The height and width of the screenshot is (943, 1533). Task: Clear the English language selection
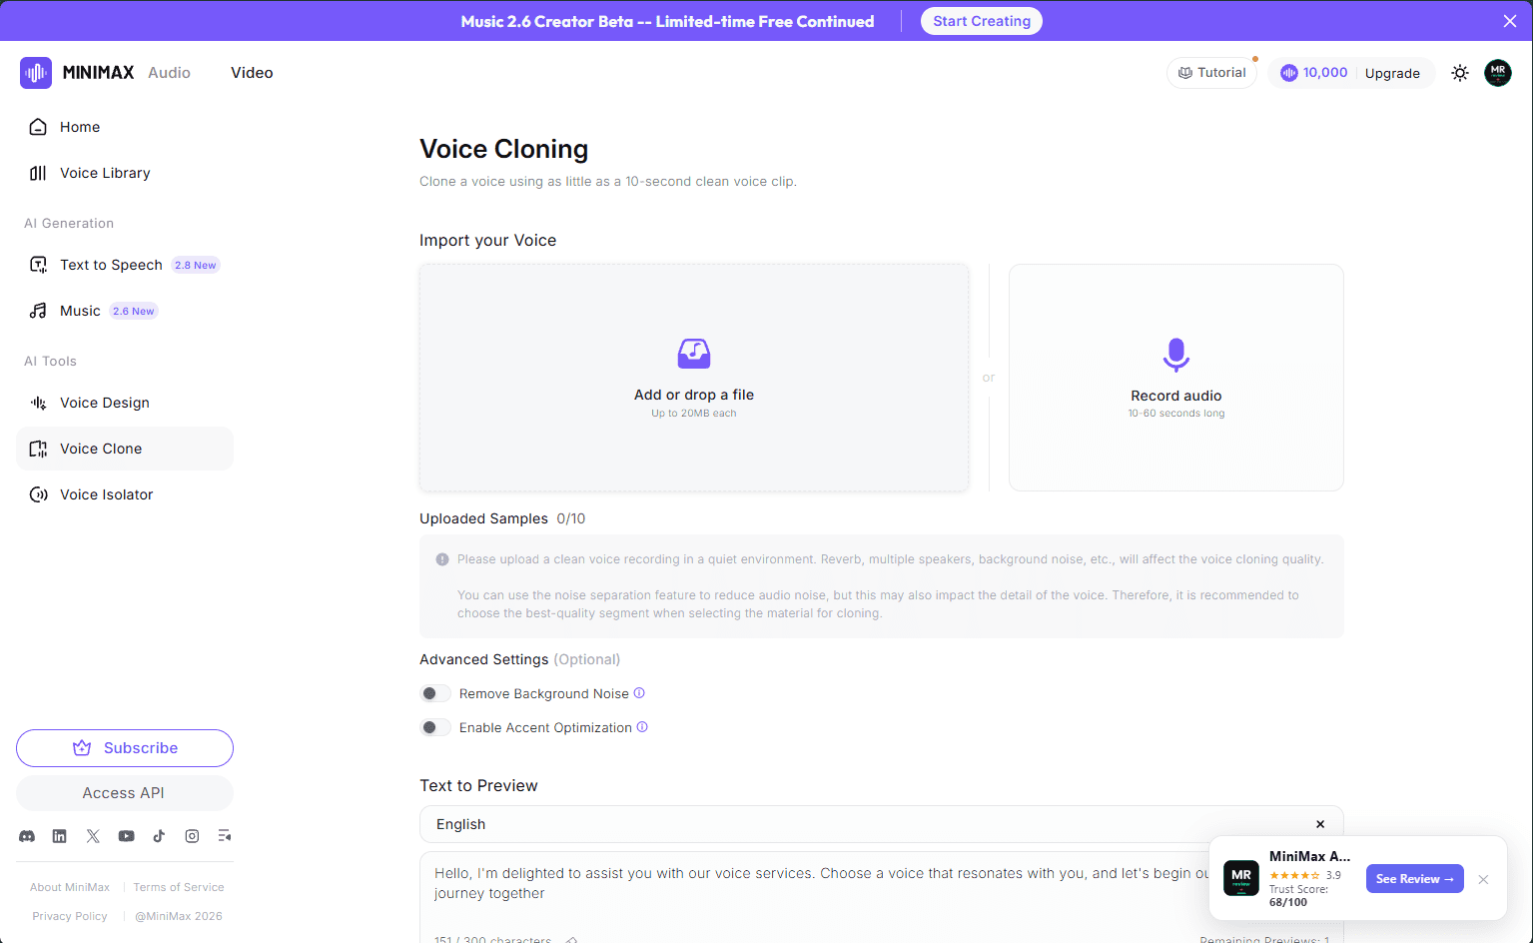pos(1320,824)
